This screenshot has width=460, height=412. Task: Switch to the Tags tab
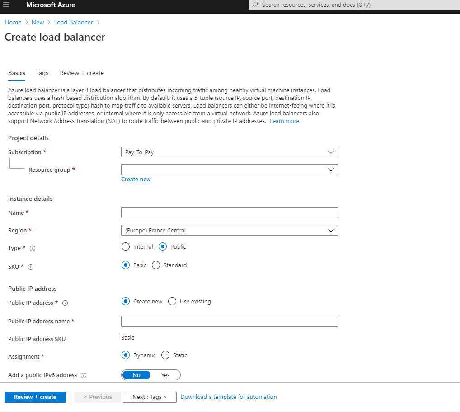42,73
